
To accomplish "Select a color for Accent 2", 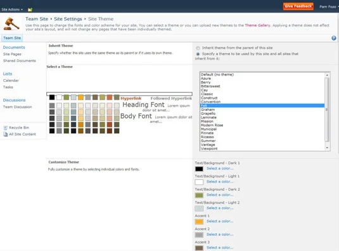I will [220, 235].
